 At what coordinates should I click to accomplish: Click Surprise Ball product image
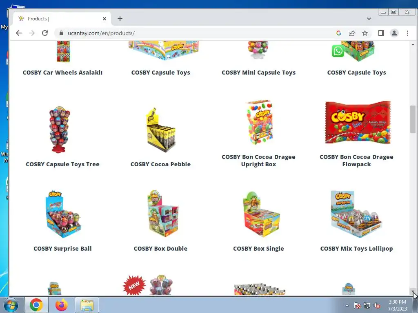(63, 214)
